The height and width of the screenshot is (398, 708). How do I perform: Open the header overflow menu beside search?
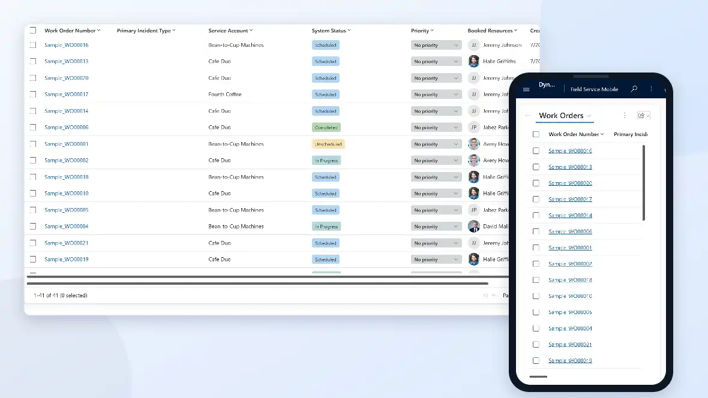651,89
